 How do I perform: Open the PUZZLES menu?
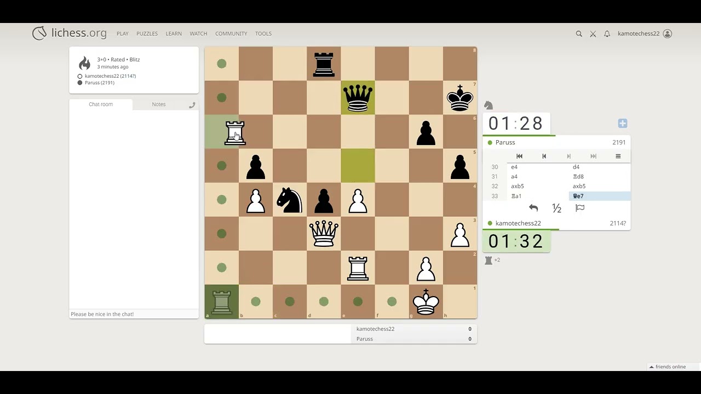click(x=147, y=33)
